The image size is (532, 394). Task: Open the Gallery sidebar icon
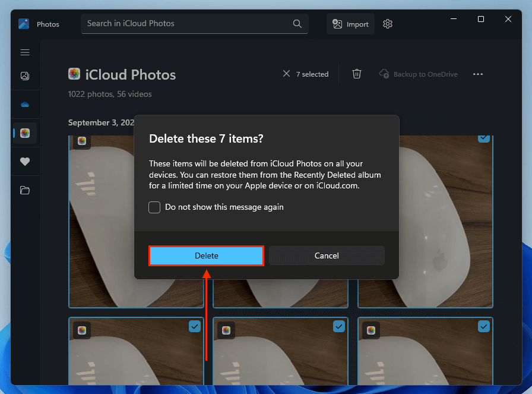point(25,75)
